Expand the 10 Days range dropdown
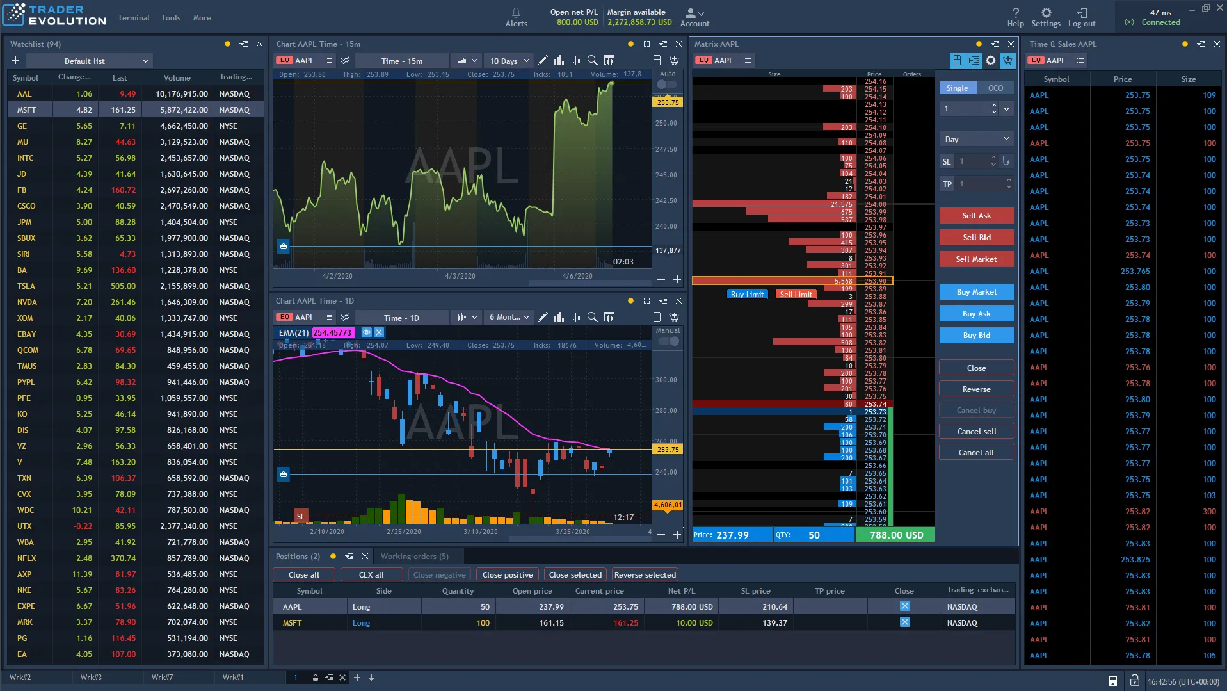The width and height of the screenshot is (1227, 691). coord(508,60)
